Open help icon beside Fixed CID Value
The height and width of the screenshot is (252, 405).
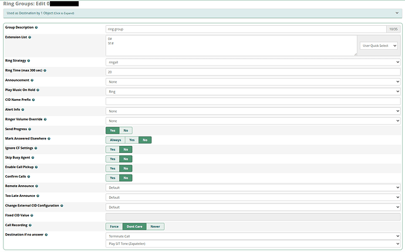(x=32, y=216)
